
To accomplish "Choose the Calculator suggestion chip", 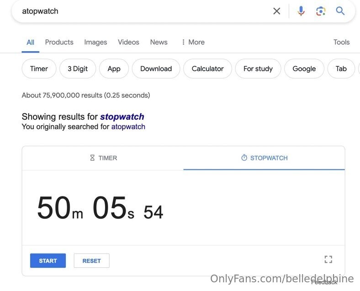I will (207, 69).
